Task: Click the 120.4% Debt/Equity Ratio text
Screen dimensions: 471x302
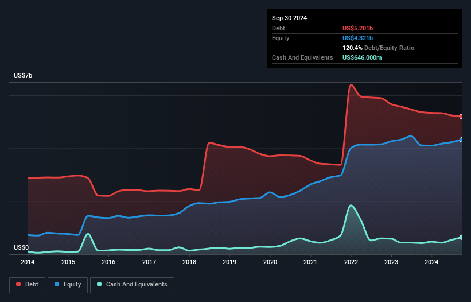Action: (378, 48)
